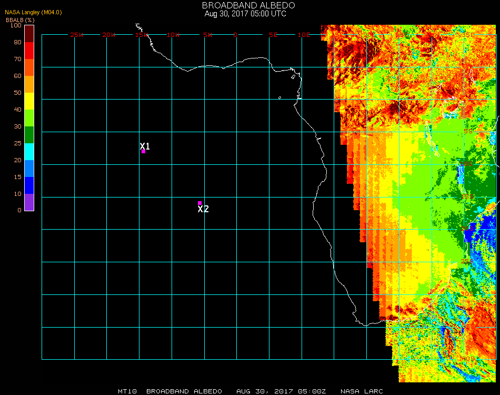This screenshot has width=500, height=395.
Task: Click the 5E longitude axis label
Action: (x=273, y=35)
